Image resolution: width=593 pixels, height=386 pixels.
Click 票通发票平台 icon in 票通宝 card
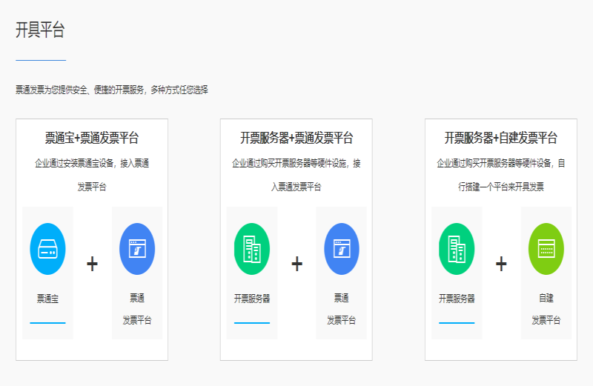pyautogui.click(x=137, y=249)
